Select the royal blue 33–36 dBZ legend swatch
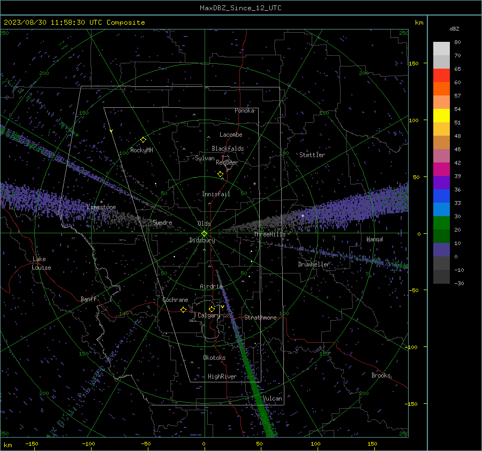This screenshot has height=451, width=482. tap(441, 196)
